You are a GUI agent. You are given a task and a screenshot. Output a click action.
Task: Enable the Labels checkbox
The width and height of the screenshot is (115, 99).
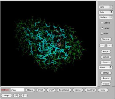(x=102, y=23)
